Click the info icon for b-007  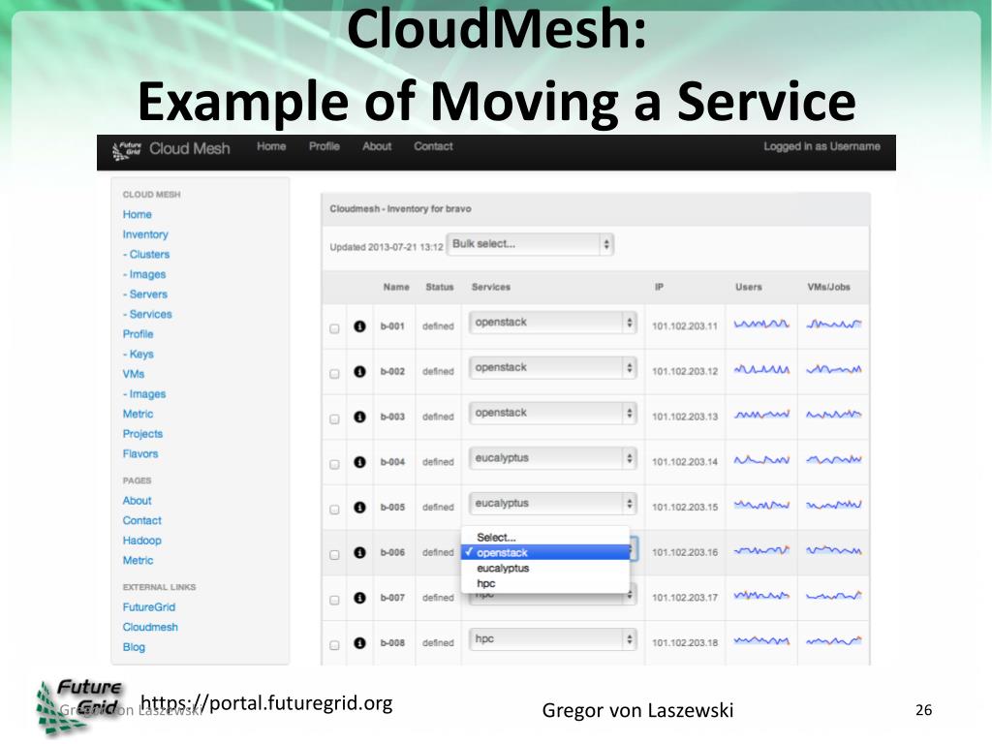point(359,598)
